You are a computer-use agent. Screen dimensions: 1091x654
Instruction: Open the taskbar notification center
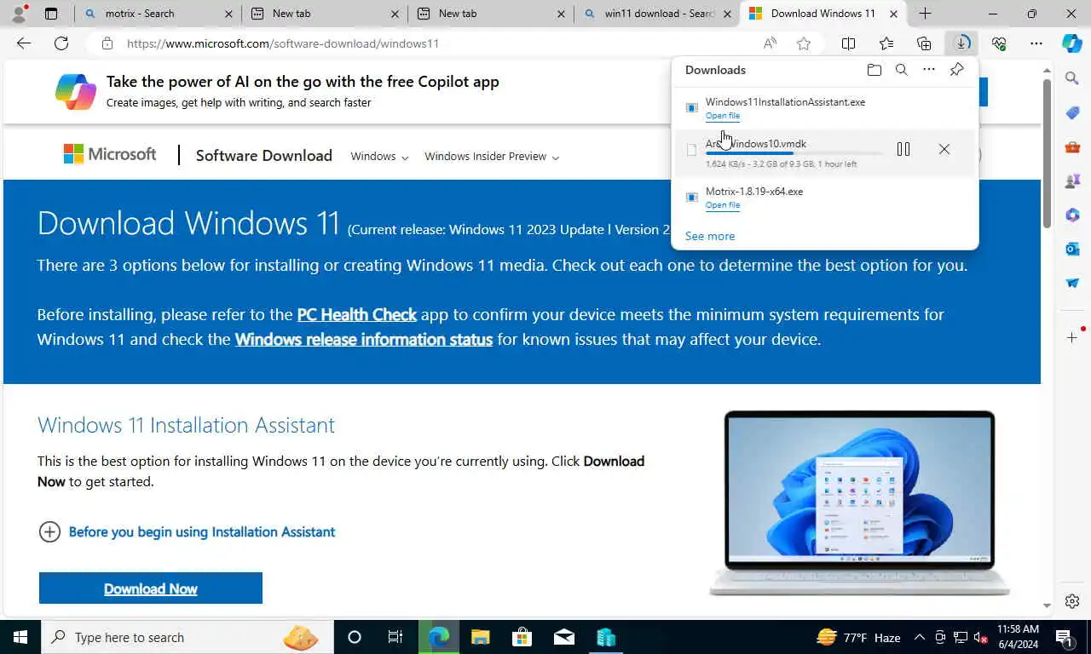pyautogui.click(x=1064, y=637)
